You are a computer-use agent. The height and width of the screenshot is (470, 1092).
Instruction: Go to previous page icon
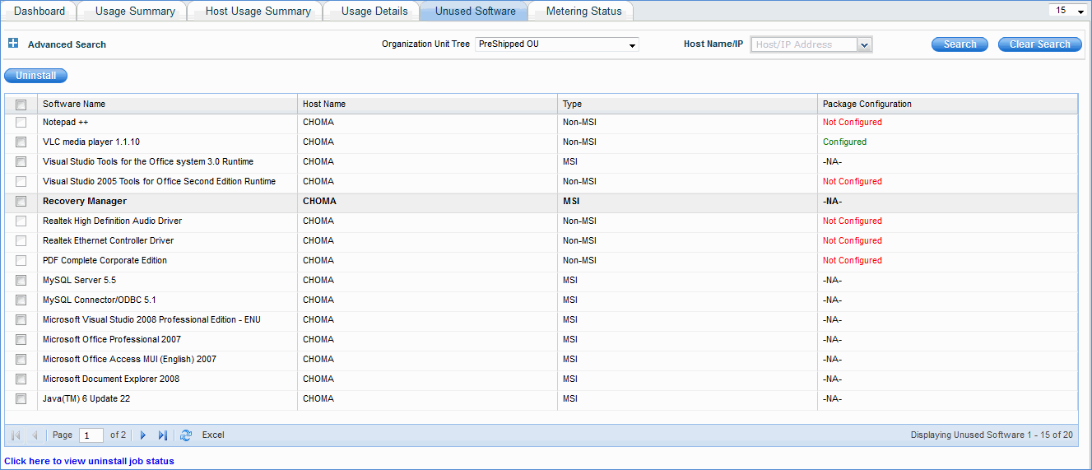coord(35,435)
